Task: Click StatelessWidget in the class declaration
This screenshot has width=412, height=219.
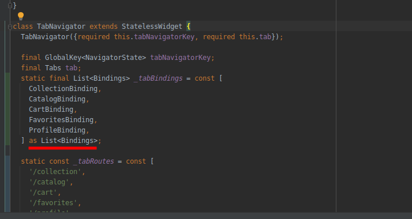Action: click(x=152, y=27)
